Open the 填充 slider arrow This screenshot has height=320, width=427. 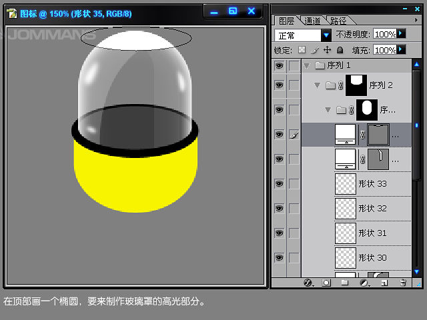(401, 50)
